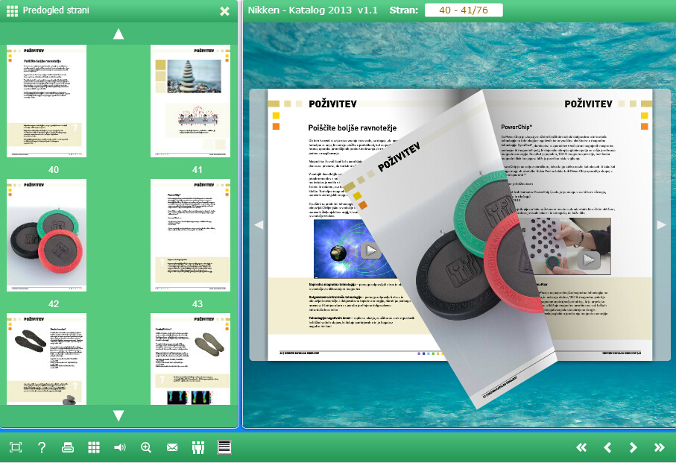The height and width of the screenshot is (463, 676).
Task: Flip to the next page with the right-edge arrow
Action: coord(661,224)
